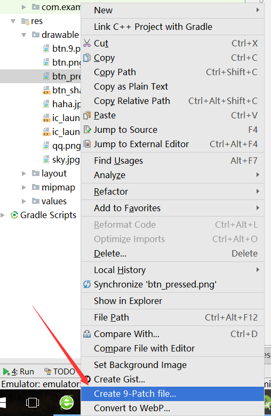Click the Cut scissors icon
The height and width of the screenshot is (416, 271).
87,43
